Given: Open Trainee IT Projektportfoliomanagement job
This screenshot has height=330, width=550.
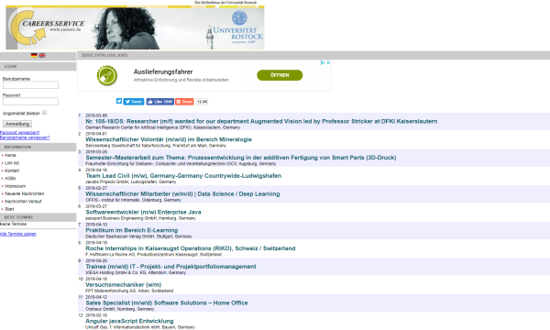Looking at the screenshot, I should click(170, 267).
